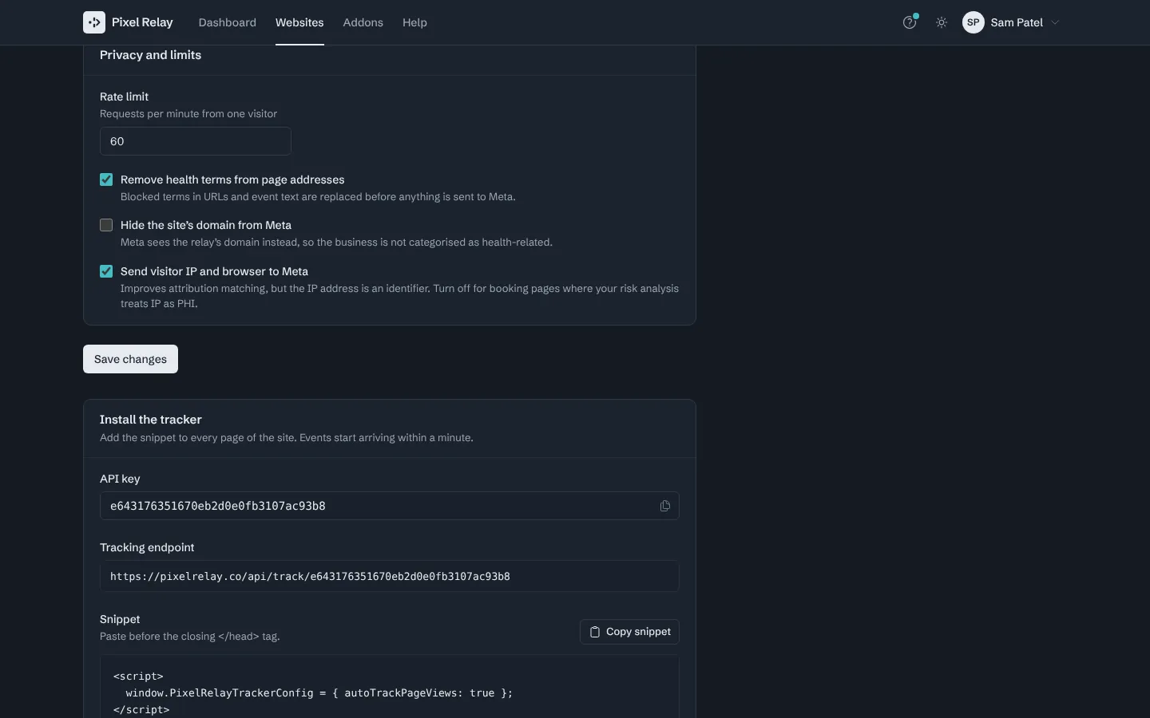Uncheck Send visitor IP and browser to Meta
This screenshot has width=1150, height=718.
coord(106,271)
